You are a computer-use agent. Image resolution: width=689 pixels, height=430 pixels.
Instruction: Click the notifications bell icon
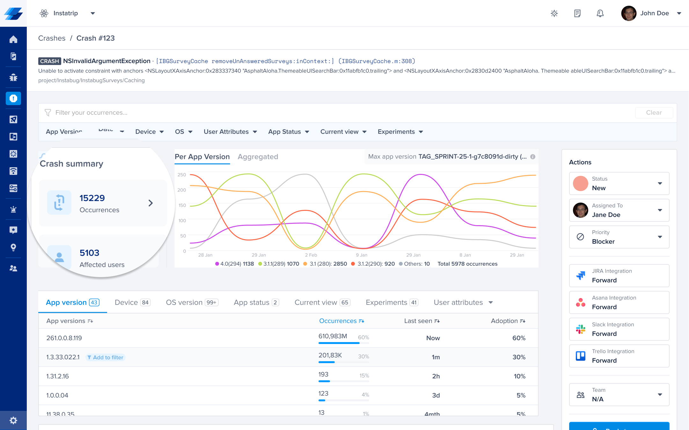[x=600, y=13]
